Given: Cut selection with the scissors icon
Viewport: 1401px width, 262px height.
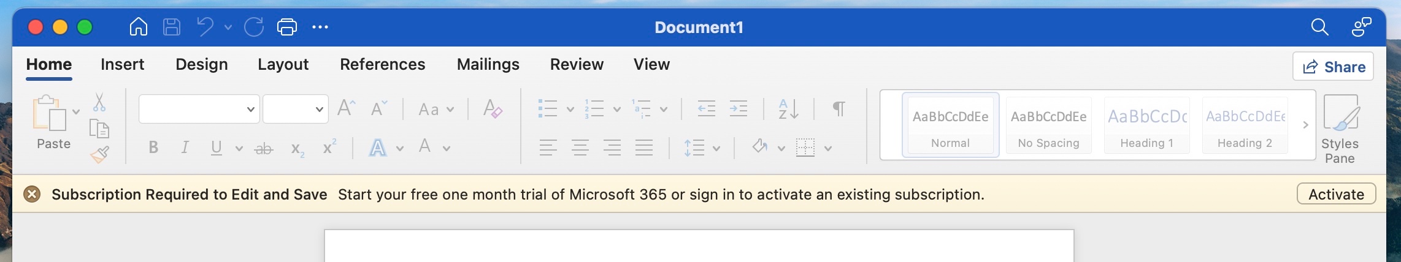Looking at the screenshot, I should pyautogui.click(x=99, y=102).
